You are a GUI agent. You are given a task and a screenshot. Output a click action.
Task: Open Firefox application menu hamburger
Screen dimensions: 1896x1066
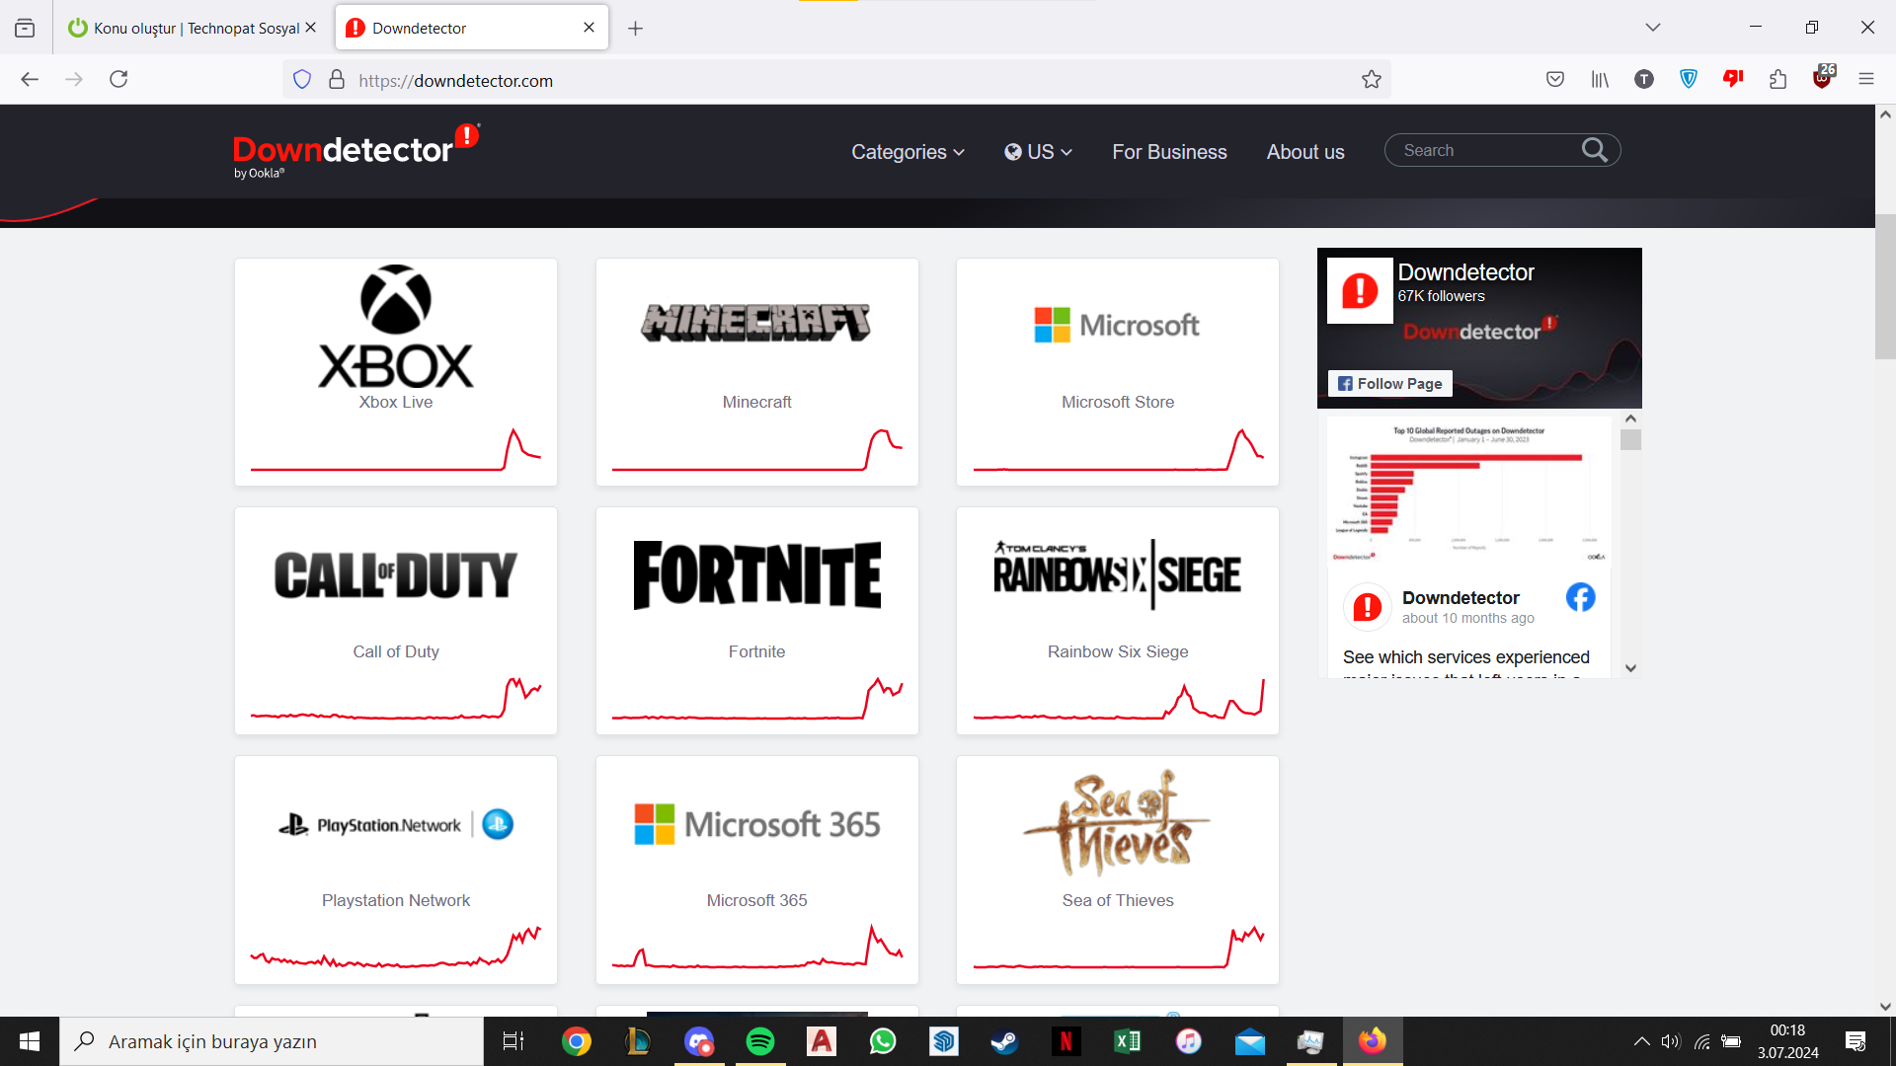(x=1865, y=80)
